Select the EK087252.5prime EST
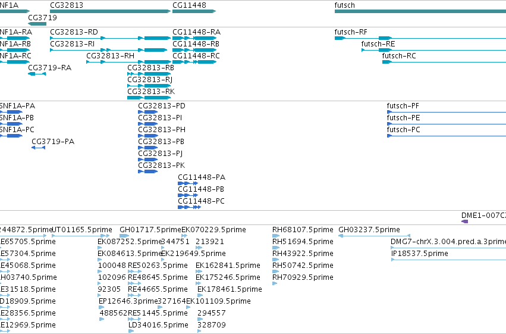 [x=100, y=248]
